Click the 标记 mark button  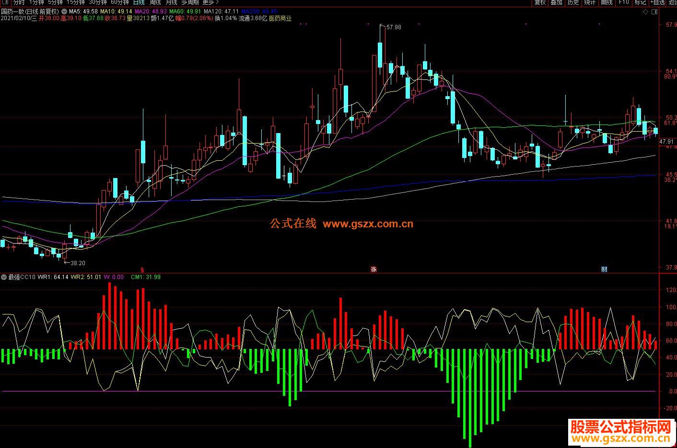pyautogui.click(x=640, y=2)
